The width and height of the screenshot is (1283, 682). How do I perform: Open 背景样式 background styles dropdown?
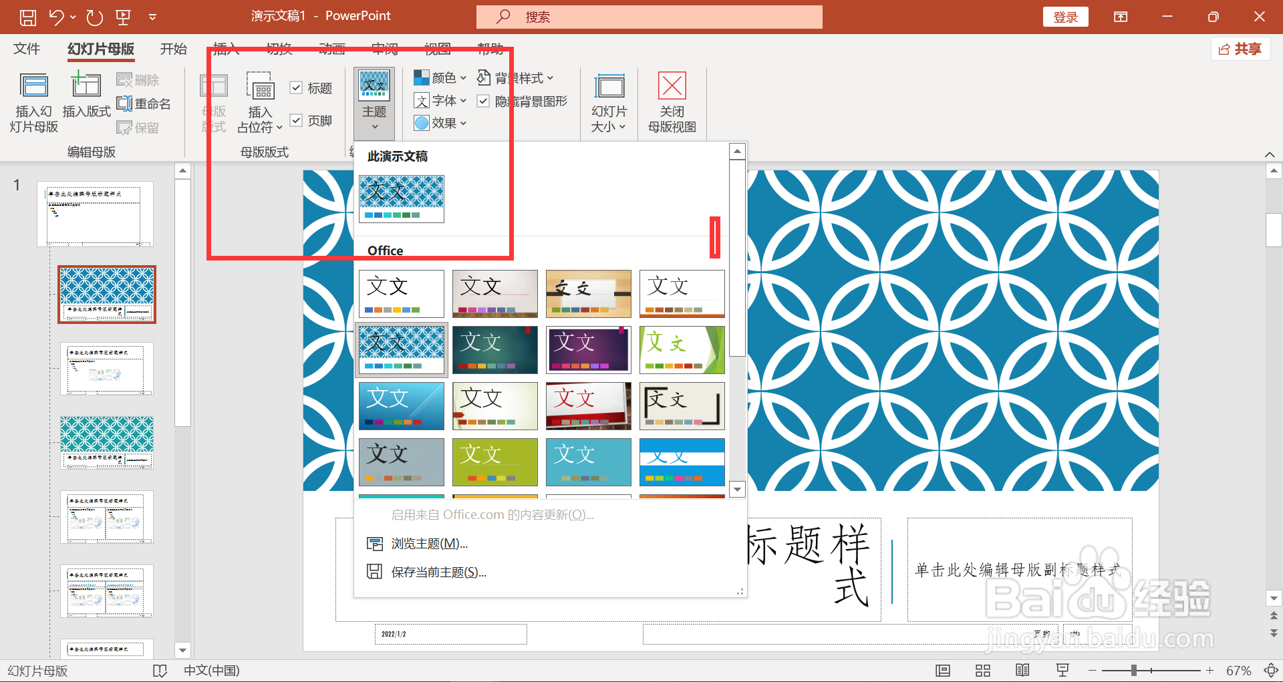click(515, 78)
